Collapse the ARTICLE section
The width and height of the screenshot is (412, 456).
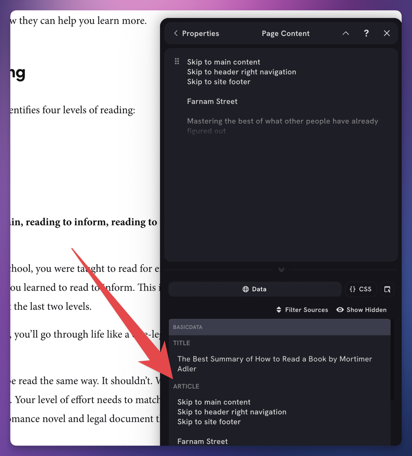tap(186, 386)
